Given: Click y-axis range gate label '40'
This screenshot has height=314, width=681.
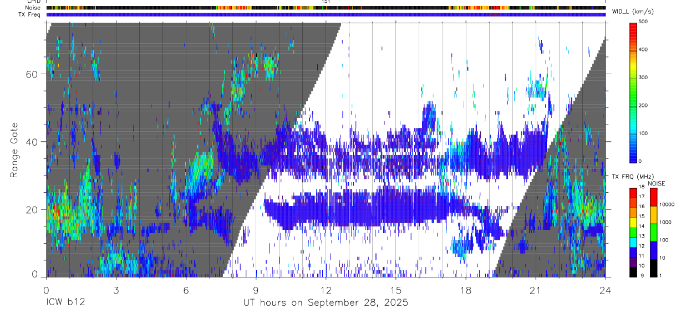Looking at the screenshot, I should click(x=32, y=142).
